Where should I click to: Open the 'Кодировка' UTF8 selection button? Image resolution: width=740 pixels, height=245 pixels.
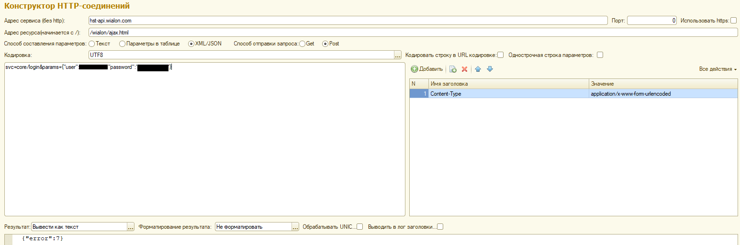(397, 55)
